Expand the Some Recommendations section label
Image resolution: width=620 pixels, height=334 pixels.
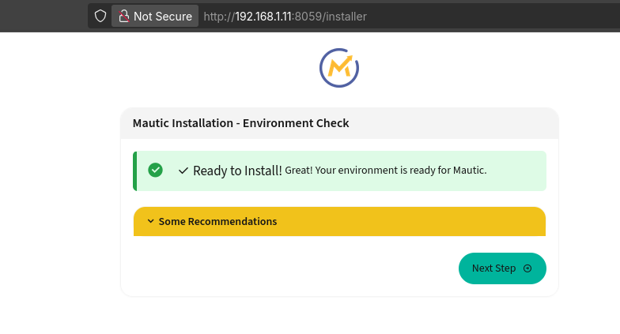tap(217, 221)
